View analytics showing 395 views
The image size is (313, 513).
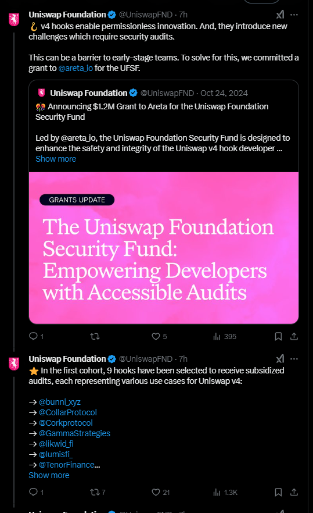(x=225, y=336)
